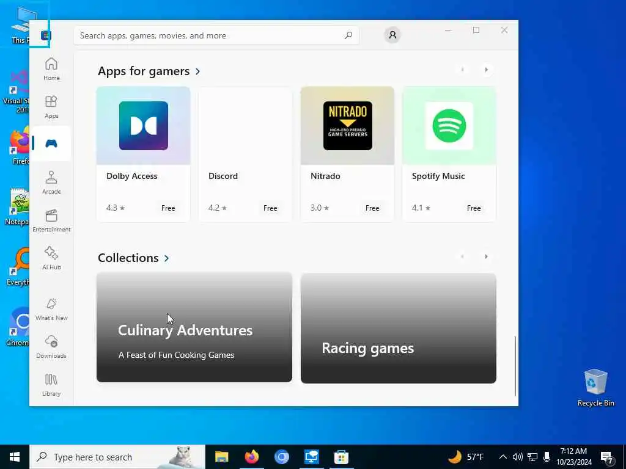Click the microphone tray icon
626x469 pixels.
tap(547, 457)
